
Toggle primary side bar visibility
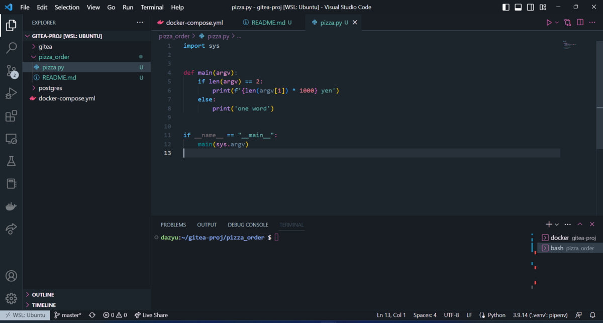tap(506, 7)
